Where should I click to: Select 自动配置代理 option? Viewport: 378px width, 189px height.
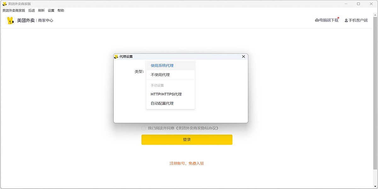pyautogui.click(x=162, y=103)
